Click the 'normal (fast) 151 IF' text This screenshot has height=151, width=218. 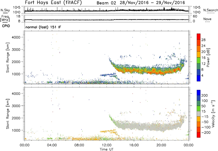point(43,27)
